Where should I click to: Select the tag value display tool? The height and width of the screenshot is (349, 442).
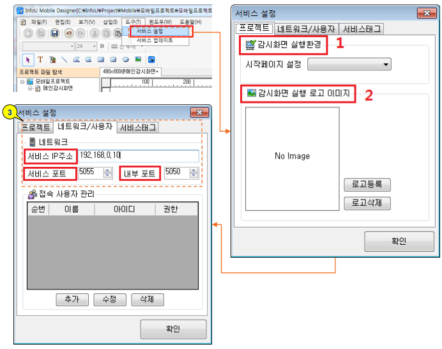point(52,59)
